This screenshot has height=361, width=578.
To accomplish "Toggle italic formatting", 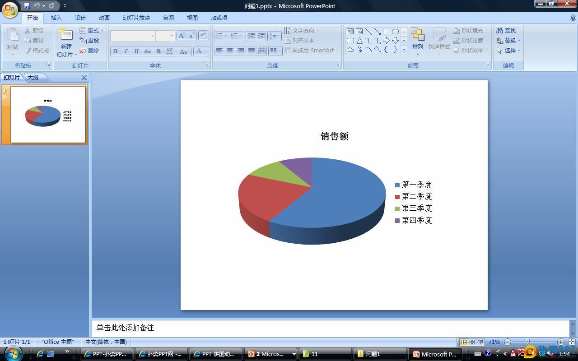I will [x=126, y=51].
